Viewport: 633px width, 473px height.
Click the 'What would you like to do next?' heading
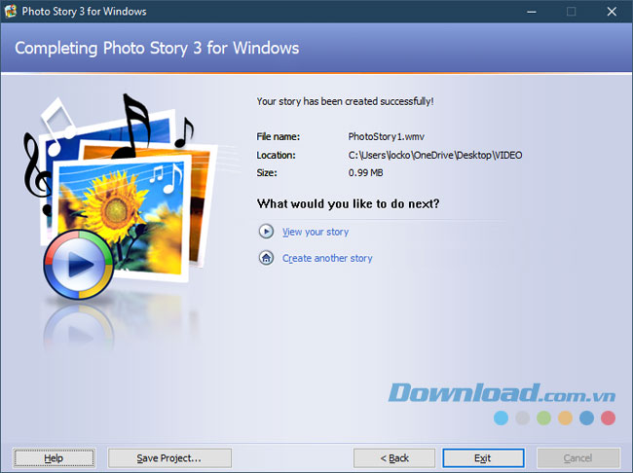pyautogui.click(x=348, y=203)
